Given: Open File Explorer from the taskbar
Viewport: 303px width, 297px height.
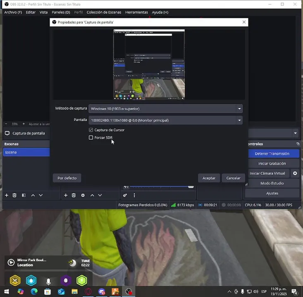Looking at the screenshot, I should pos(74,291).
